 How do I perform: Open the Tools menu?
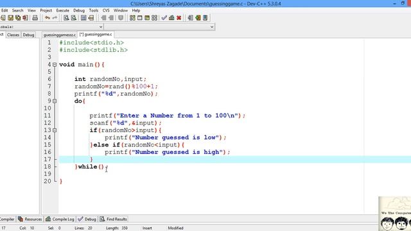(94, 10)
